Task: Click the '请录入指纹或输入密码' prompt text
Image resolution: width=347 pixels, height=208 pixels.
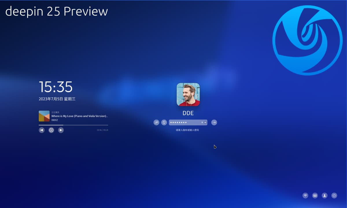Action: pos(187,130)
